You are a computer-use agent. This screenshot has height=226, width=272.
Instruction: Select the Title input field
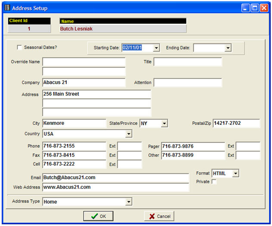coord(188,62)
